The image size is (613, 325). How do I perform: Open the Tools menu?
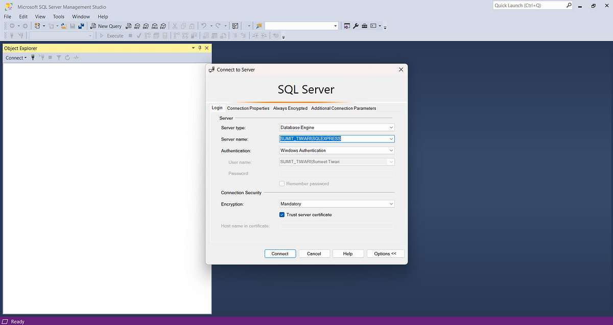(x=59, y=16)
